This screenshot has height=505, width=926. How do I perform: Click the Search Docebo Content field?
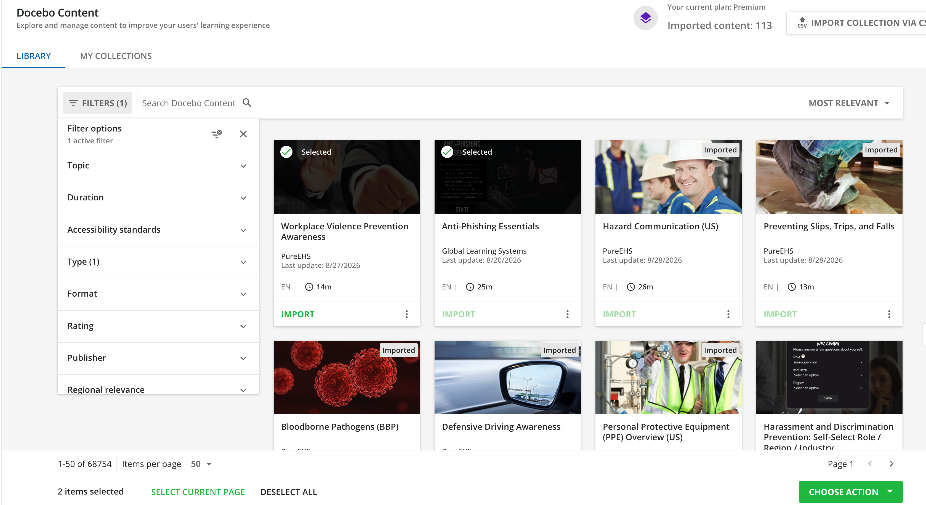pyautogui.click(x=189, y=103)
